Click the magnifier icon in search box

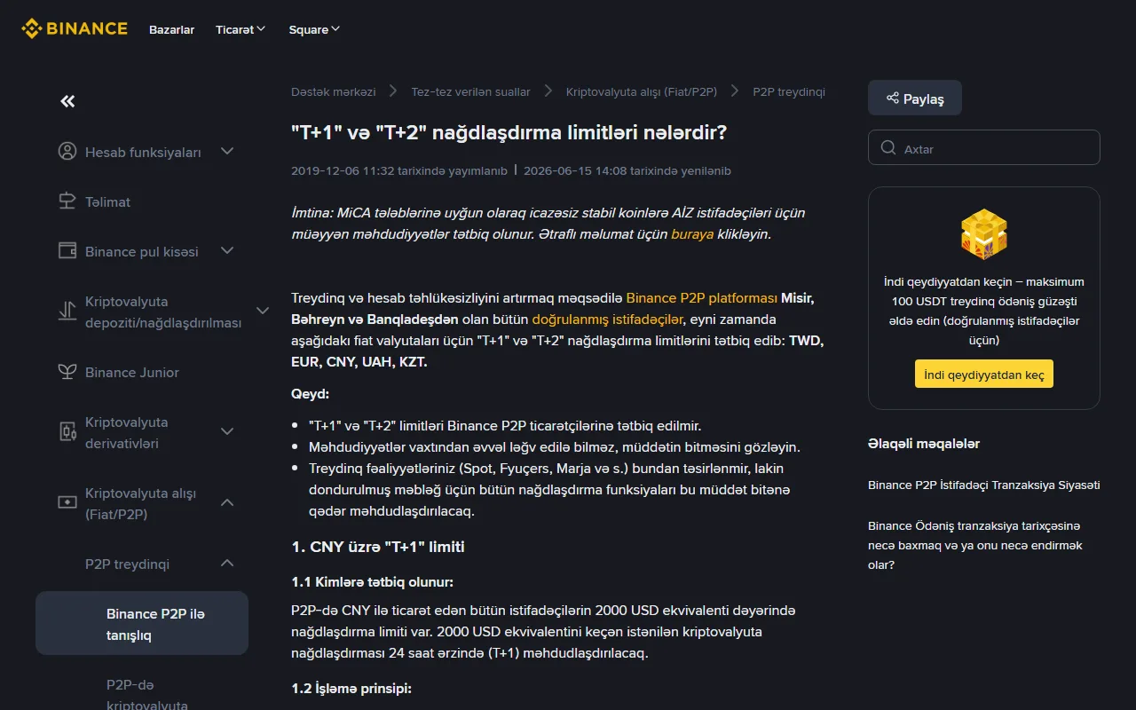[887, 148]
